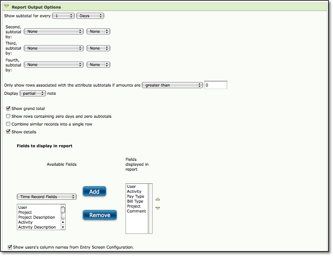Open the Fourth subtotal by attribute dropdown

click(x=53, y=64)
